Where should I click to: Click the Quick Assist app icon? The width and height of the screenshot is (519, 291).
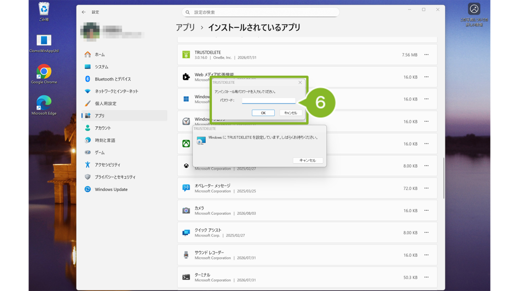coord(187,232)
